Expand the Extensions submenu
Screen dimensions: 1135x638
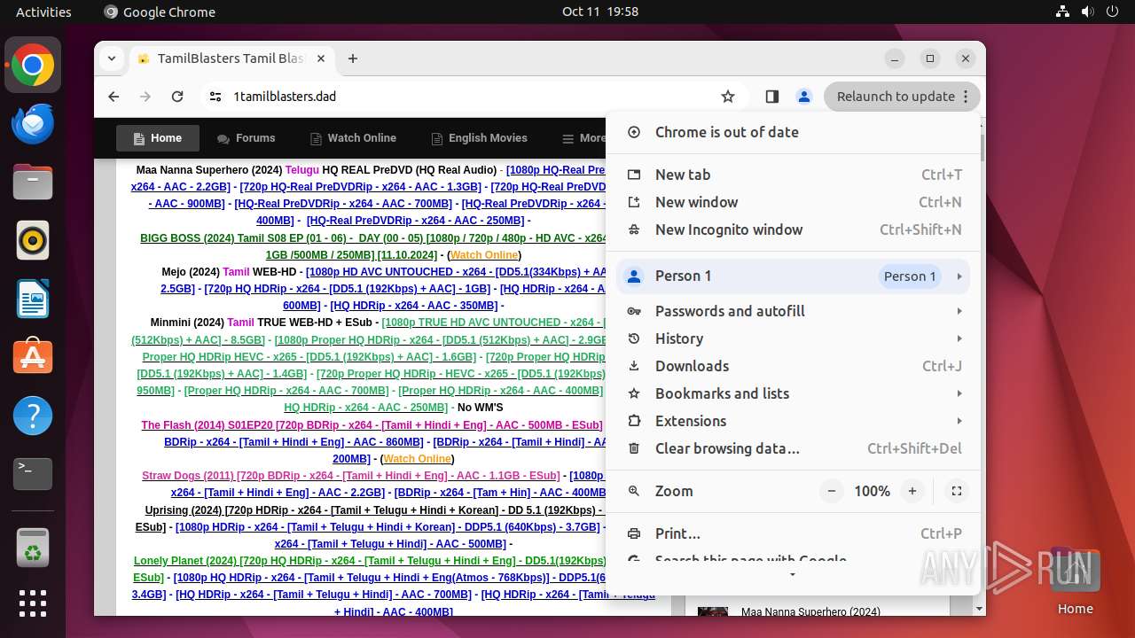click(x=793, y=421)
